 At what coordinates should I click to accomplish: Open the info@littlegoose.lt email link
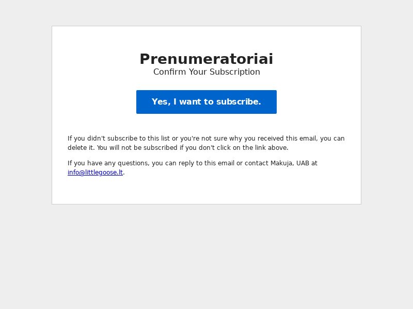click(x=95, y=173)
